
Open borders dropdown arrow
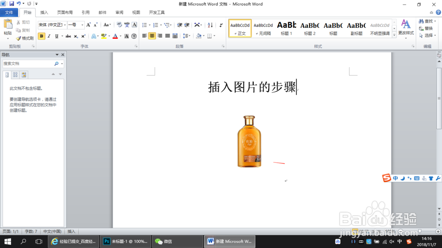[x=214, y=36]
